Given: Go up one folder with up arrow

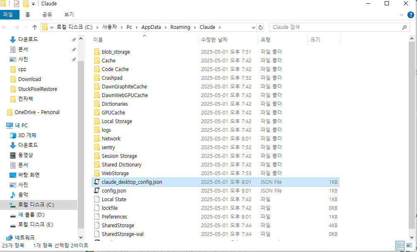Looking at the screenshot, I should (x=35, y=27).
